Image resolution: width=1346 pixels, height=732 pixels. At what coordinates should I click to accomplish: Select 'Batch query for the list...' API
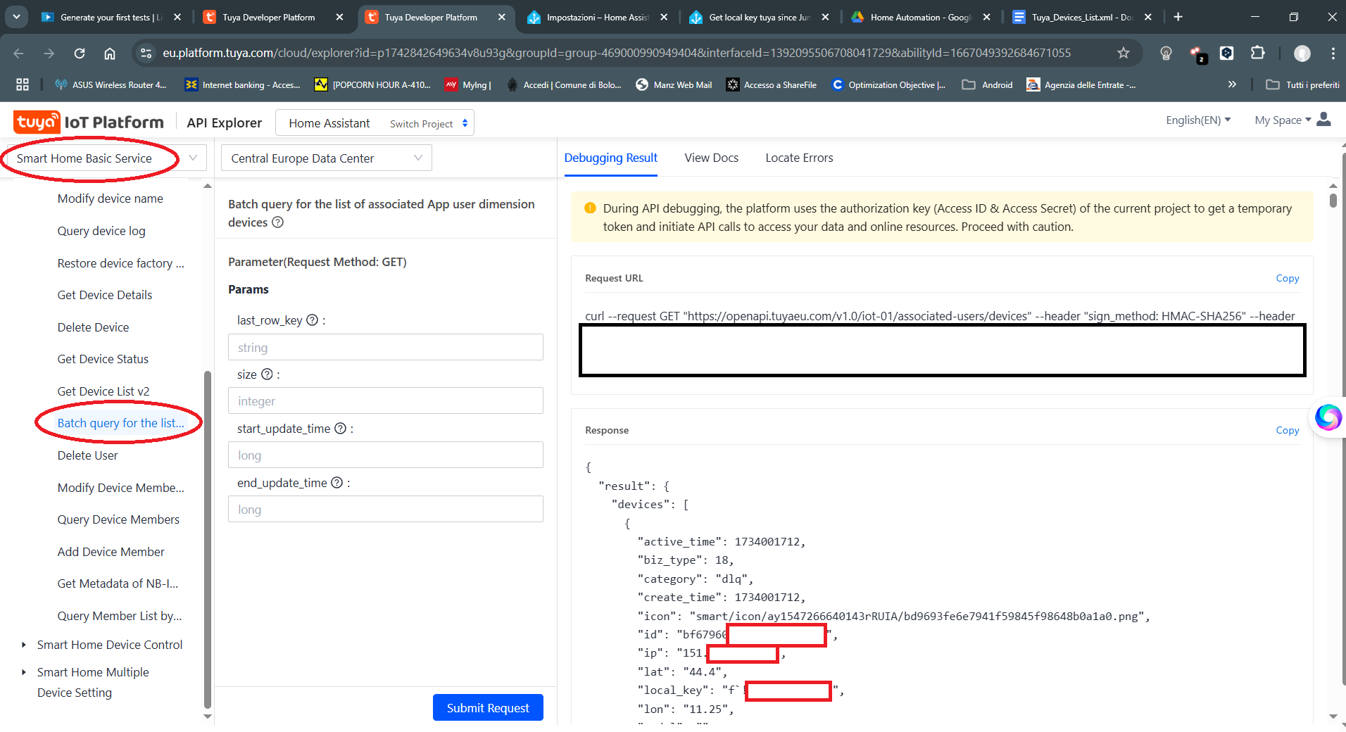tap(120, 423)
